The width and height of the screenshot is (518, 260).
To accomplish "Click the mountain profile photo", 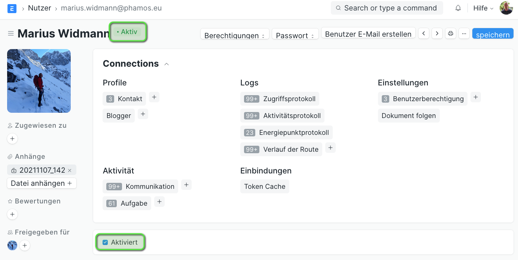I will (x=39, y=81).
